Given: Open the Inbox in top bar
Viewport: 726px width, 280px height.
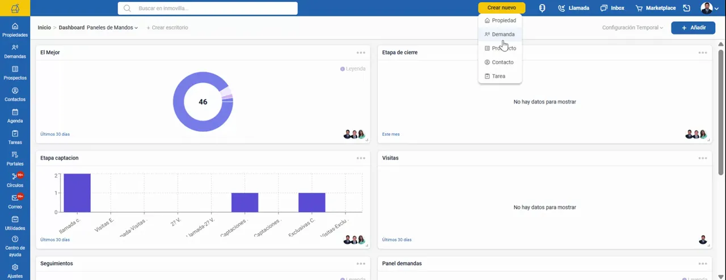Looking at the screenshot, I should coord(613,8).
